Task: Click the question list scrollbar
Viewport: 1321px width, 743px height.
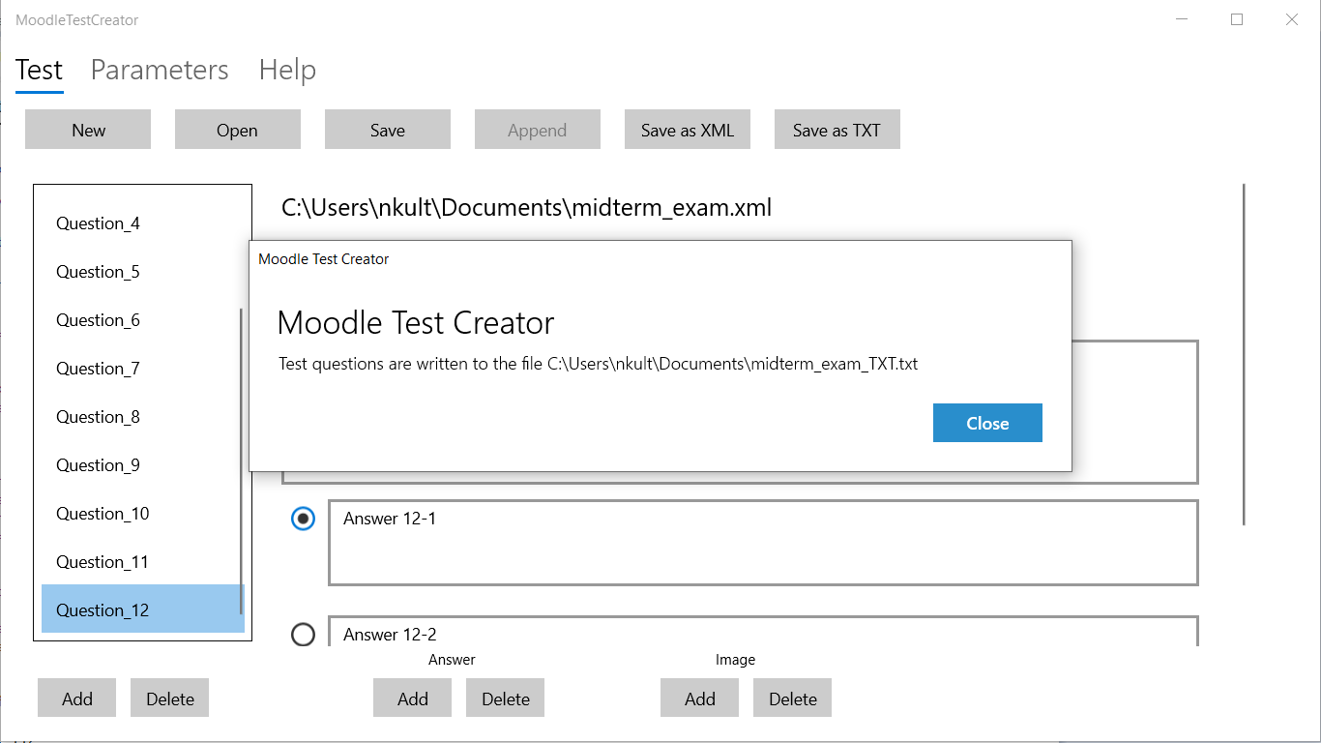Action: pyautogui.click(x=241, y=462)
